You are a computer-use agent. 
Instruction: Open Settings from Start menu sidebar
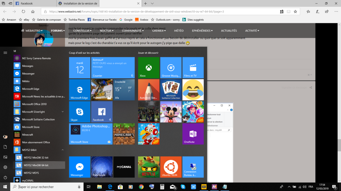(x=5, y=167)
